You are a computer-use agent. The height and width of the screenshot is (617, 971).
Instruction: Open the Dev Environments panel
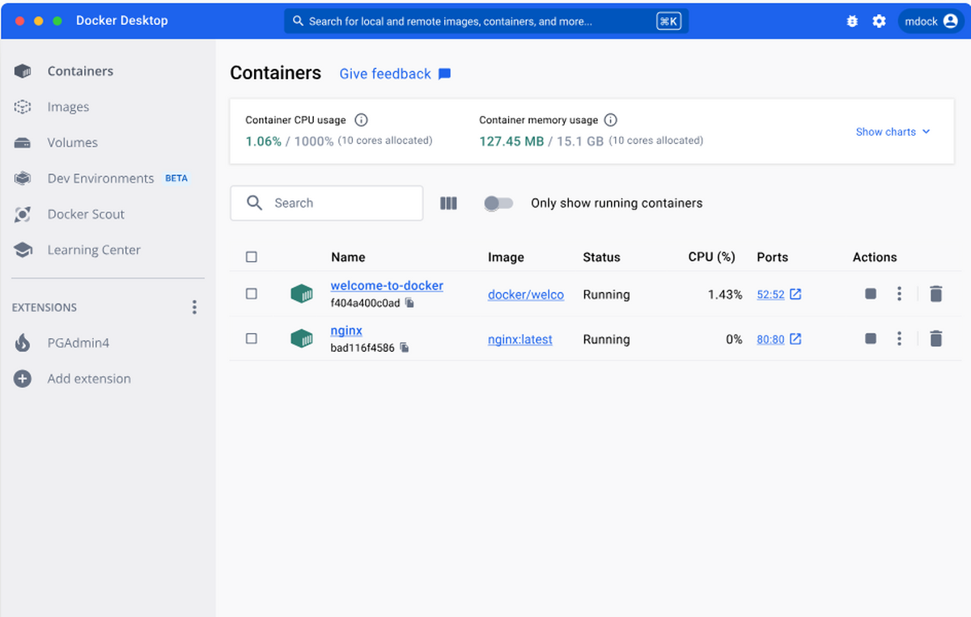pyautogui.click(x=100, y=178)
